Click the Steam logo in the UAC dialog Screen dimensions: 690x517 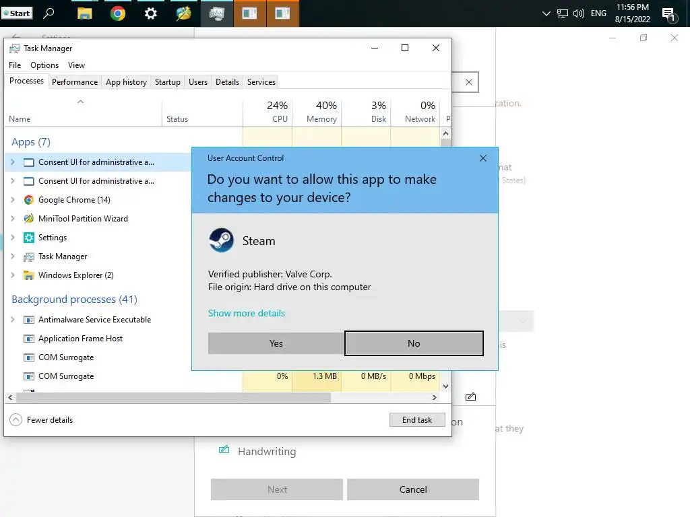tap(221, 240)
